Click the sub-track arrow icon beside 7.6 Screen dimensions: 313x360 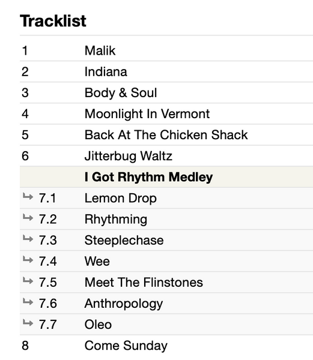tap(28, 302)
